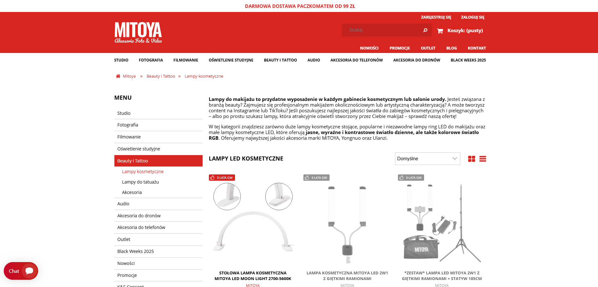This screenshot has height=287, width=598.
Task: Open Black Weeks 2025 in main navigation
Action: tap(468, 60)
